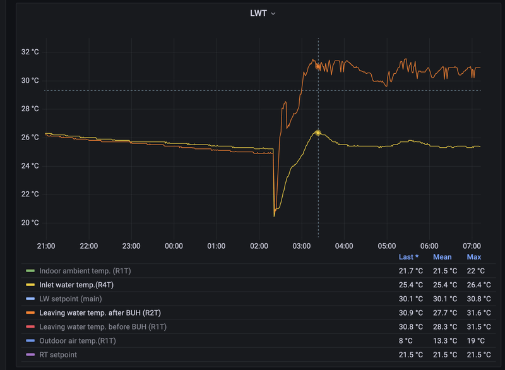Viewport: 505px width, 370px height.
Task: Toggle Outdoor air temp.(R1T) series
Action: pos(78,341)
